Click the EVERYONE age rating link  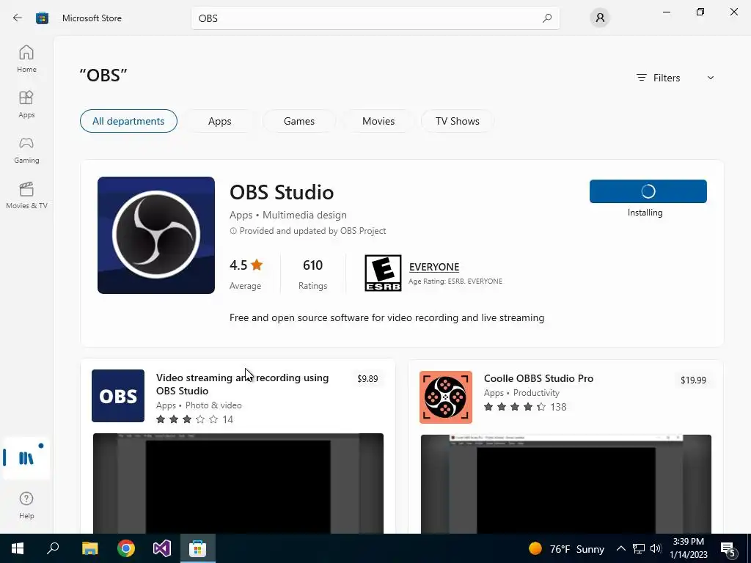434,267
